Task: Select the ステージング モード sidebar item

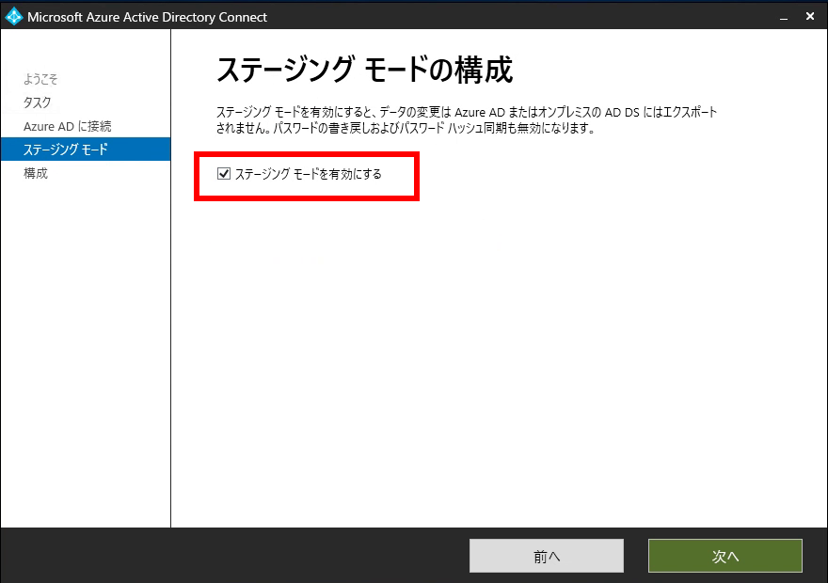Action: coord(86,150)
